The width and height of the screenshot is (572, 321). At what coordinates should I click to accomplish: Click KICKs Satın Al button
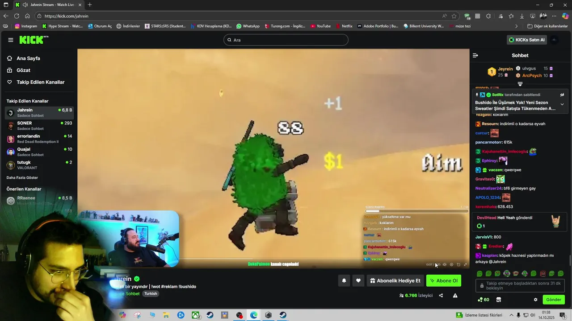click(x=527, y=40)
